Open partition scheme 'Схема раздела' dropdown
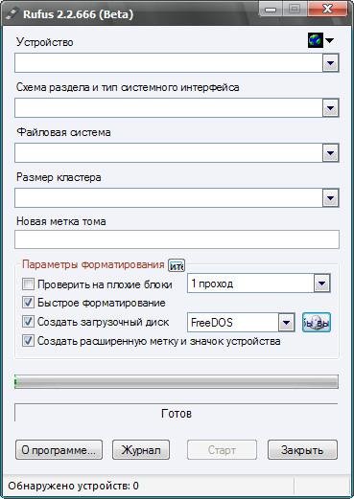 tap(177, 107)
